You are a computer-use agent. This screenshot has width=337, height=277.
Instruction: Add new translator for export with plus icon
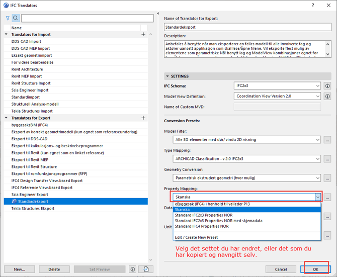143,118
